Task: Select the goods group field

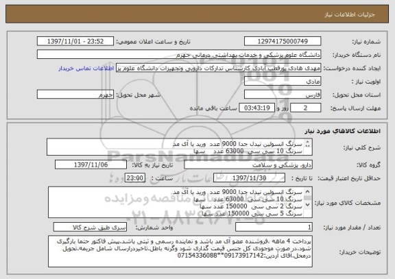Action: [248, 165]
